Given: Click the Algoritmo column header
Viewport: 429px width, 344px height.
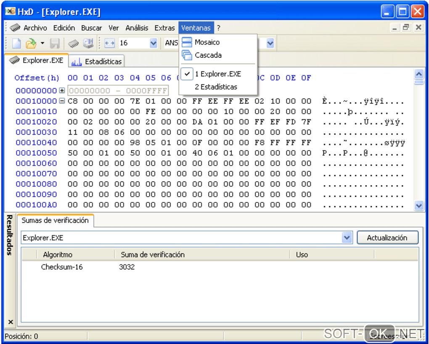Looking at the screenshot, I should [x=75, y=255].
